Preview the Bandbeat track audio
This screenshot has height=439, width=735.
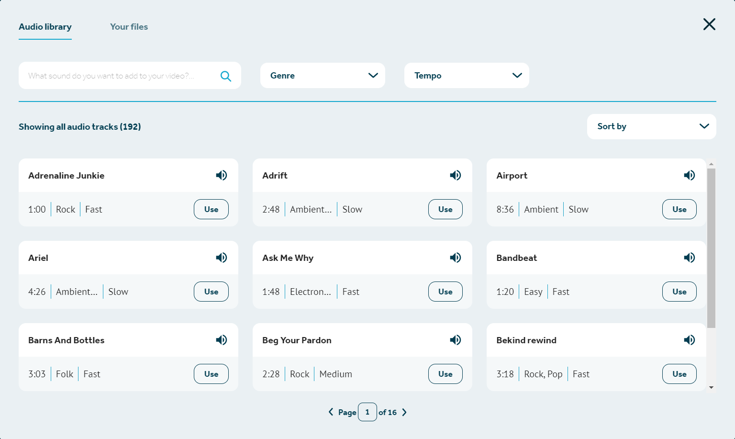[689, 258]
